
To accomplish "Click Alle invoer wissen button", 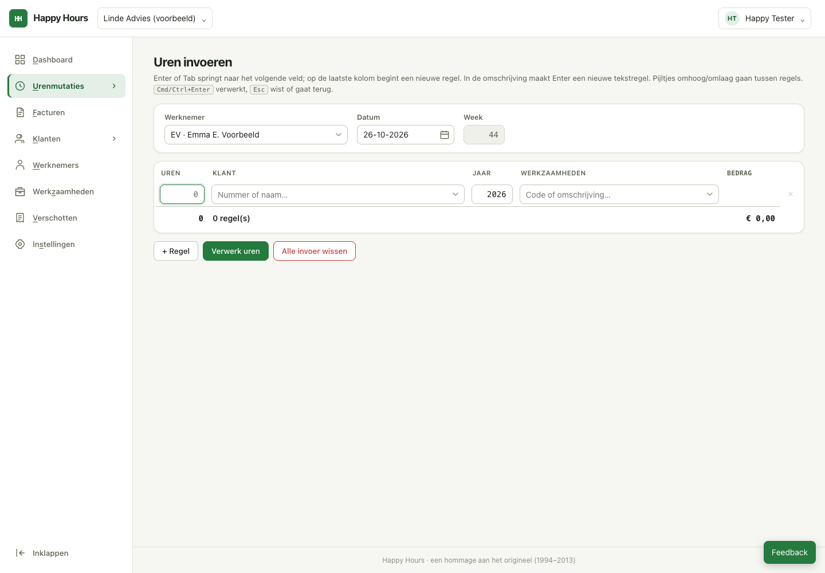I will click(x=315, y=251).
